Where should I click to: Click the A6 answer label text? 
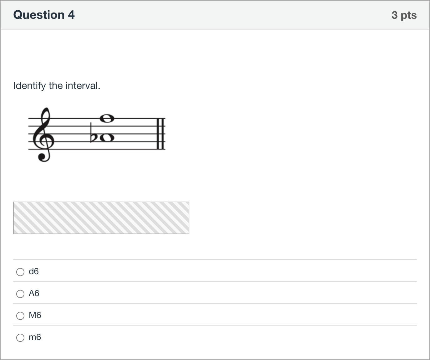click(x=34, y=293)
